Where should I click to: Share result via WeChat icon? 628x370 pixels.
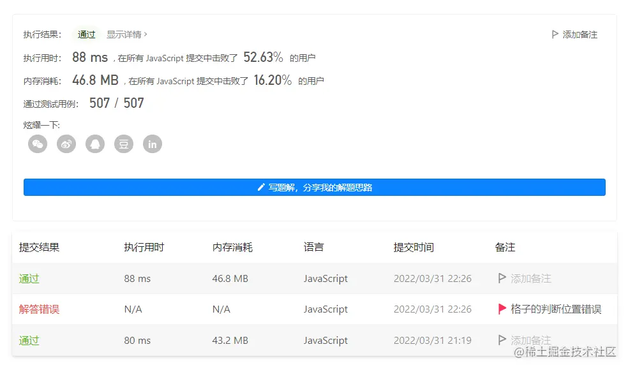38,144
